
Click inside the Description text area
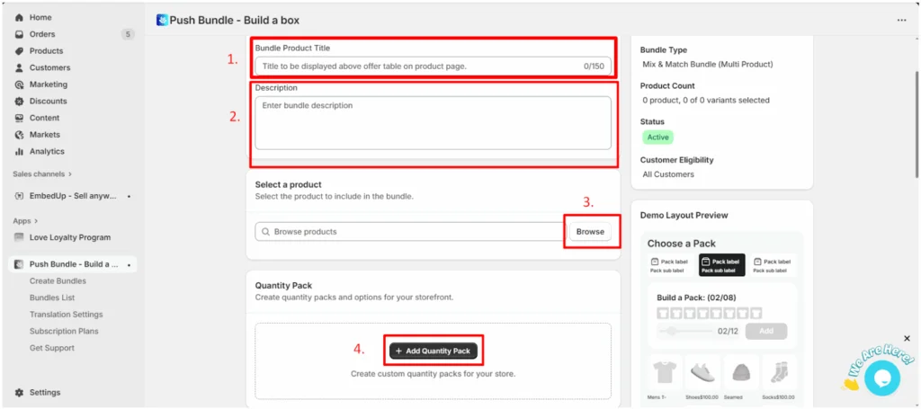[433, 122]
